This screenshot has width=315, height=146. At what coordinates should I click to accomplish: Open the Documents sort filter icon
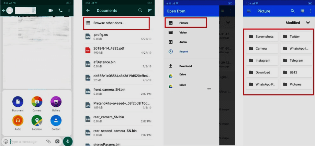(x=150, y=11)
